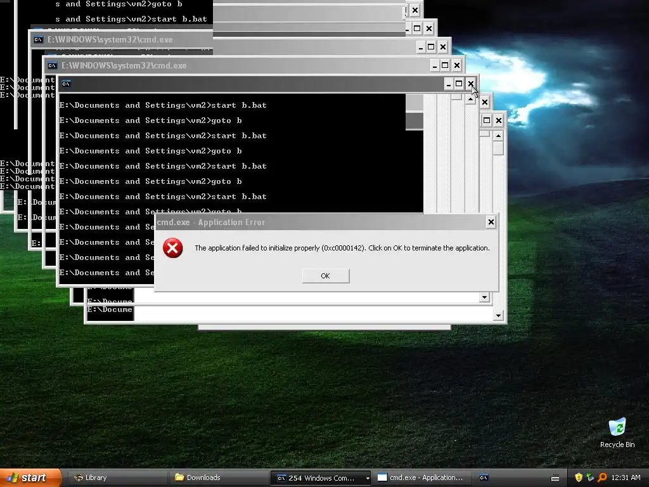This screenshot has width=649, height=487.
Task: Click the 'failed to initialize properly' error message
Action: point(342,248)
